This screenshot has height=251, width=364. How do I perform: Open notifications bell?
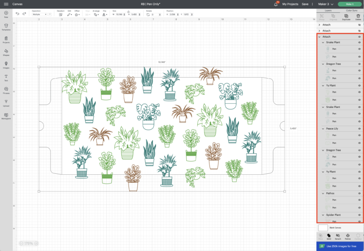(276, 4)
